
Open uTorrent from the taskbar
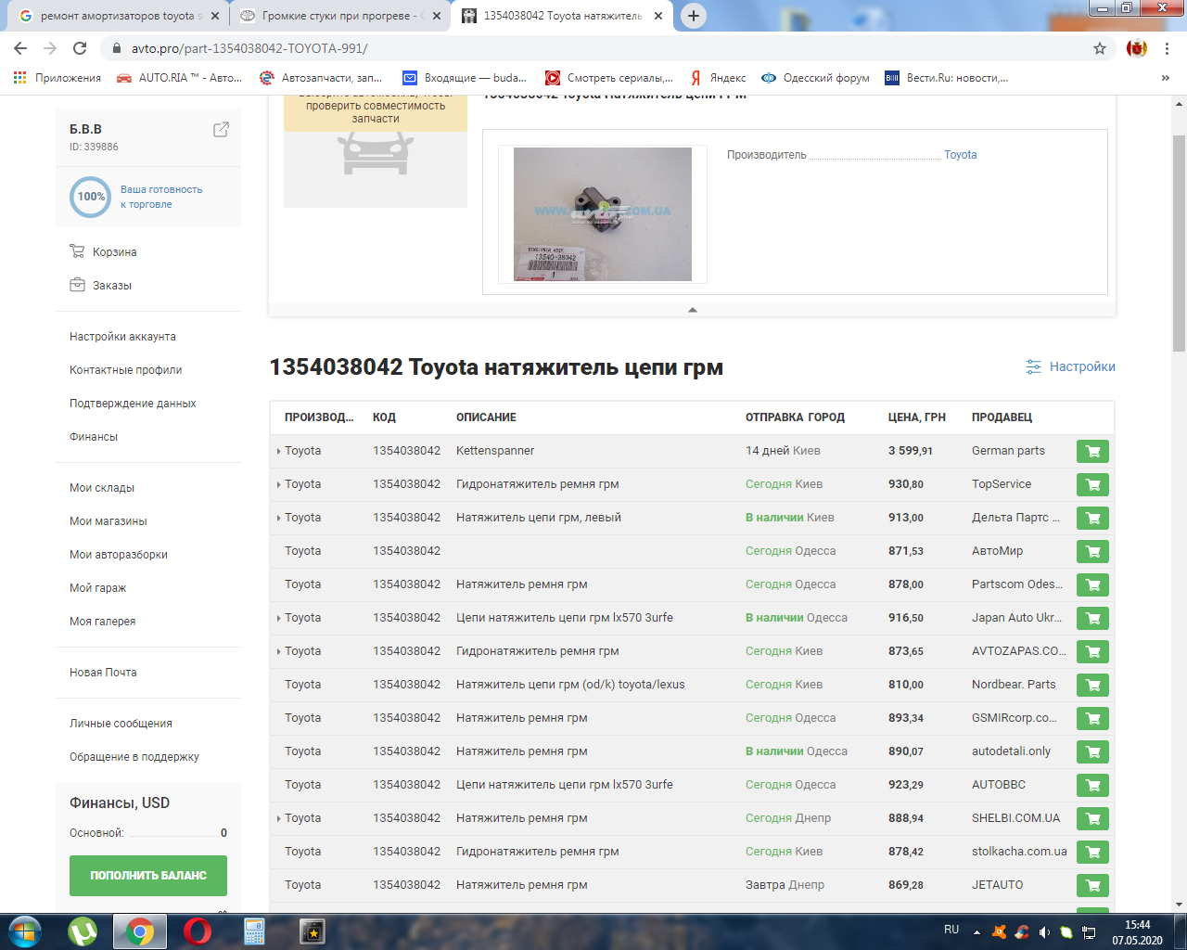83,931
